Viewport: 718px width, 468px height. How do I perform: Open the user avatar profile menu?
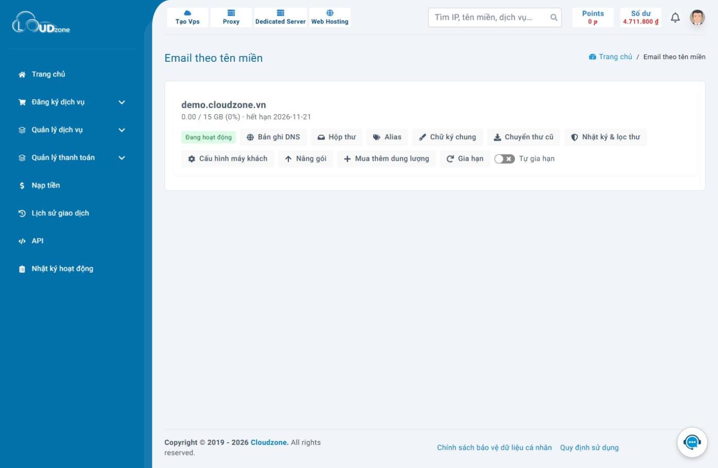tap(697, 18)
